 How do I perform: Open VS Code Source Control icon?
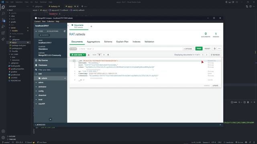[x=3, y=20]
